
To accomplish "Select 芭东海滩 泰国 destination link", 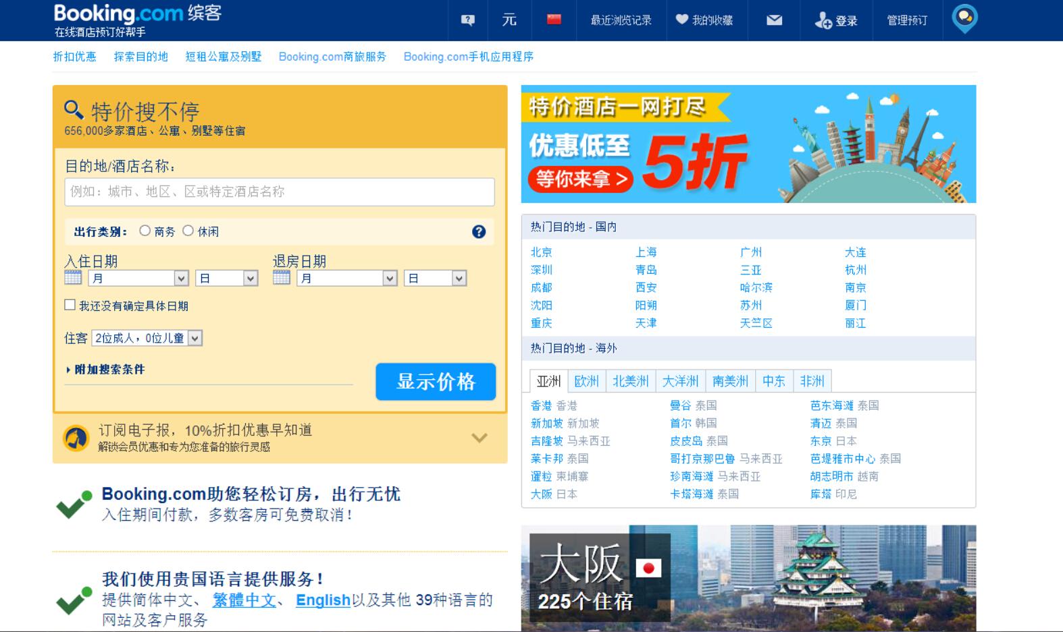I will pyautogui.click(x=845, y=405).
